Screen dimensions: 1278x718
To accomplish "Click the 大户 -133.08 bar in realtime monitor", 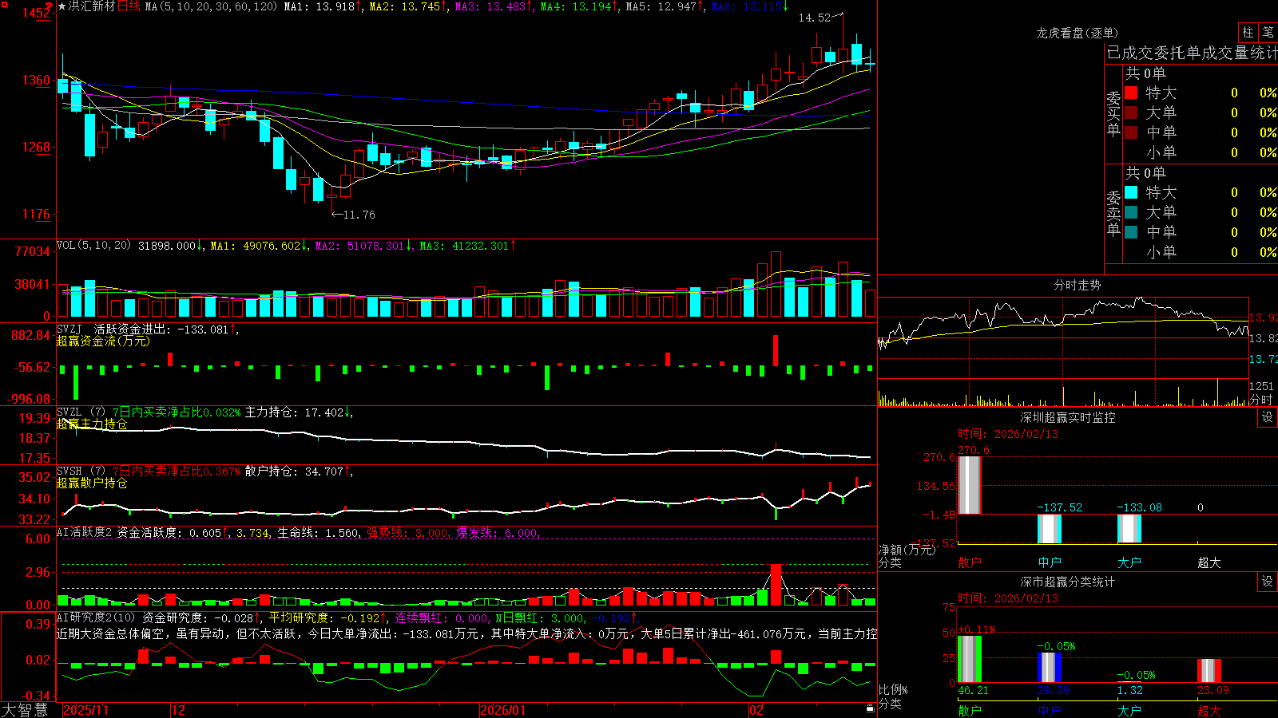I will coord(1129,529).
